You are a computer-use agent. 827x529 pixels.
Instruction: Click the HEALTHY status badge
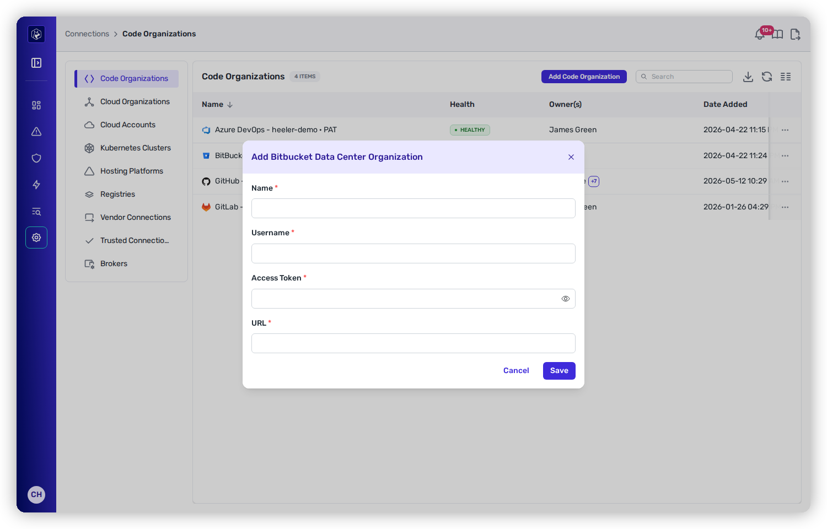click(470, 130)
